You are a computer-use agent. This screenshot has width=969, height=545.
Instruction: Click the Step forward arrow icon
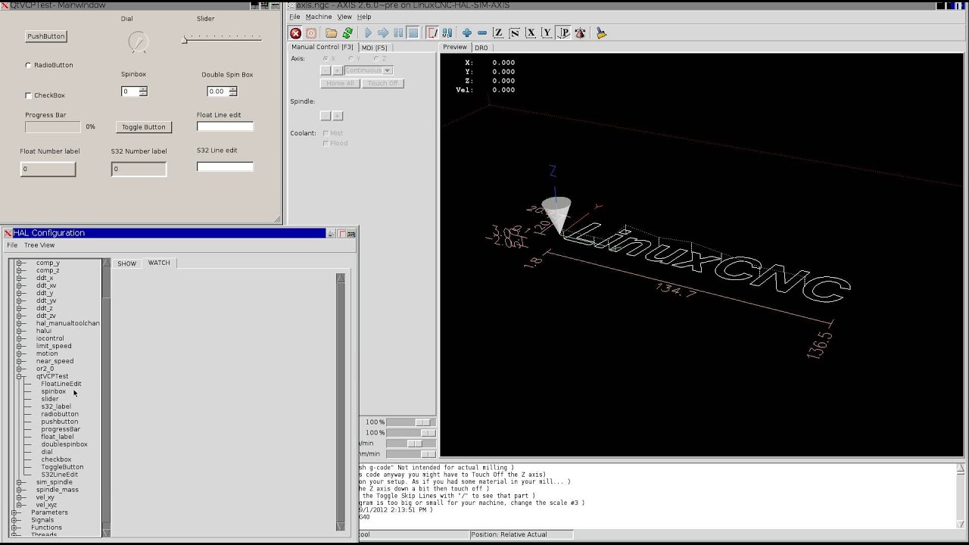pyautogui.click(x=383, y=33)
